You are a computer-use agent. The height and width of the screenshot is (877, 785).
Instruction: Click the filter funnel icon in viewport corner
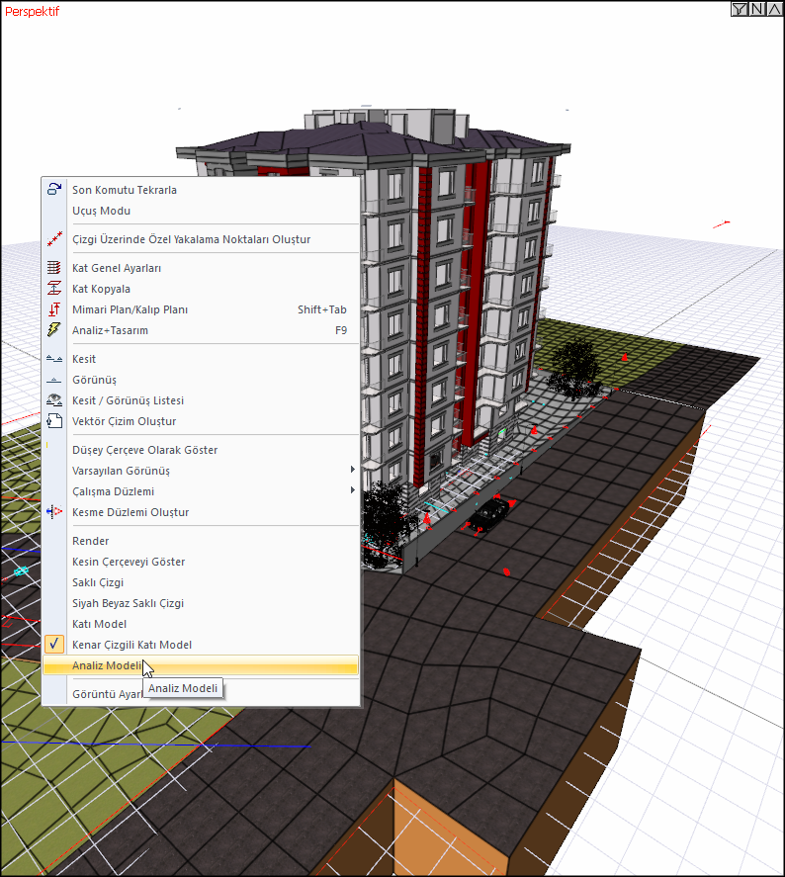(739, 9)
